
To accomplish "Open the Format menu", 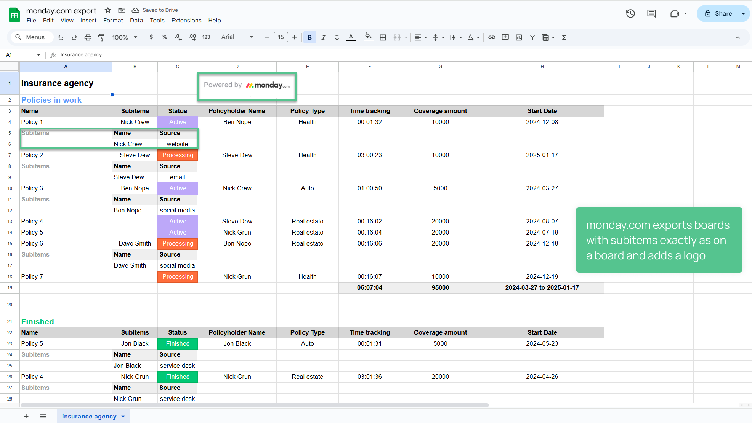I will coord(113,21).
